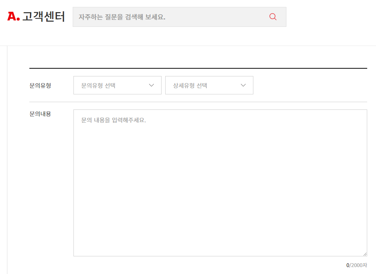This screenshot has width=376, height=274.
Task: Click the resize grip of the inquiry textarea
Action: point(365,254)
